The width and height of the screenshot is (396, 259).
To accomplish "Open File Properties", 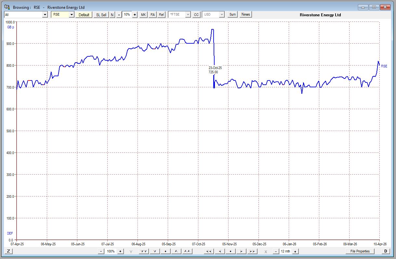I will pos(360,251).
